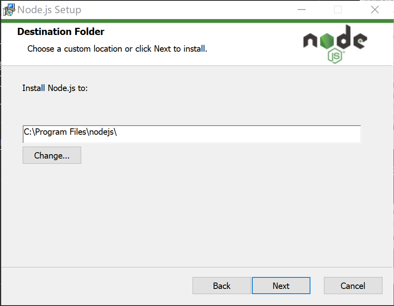Screen dimensions: 394x306
Task: Click the Node.js logo wordmark
Action: coord(335,44)
